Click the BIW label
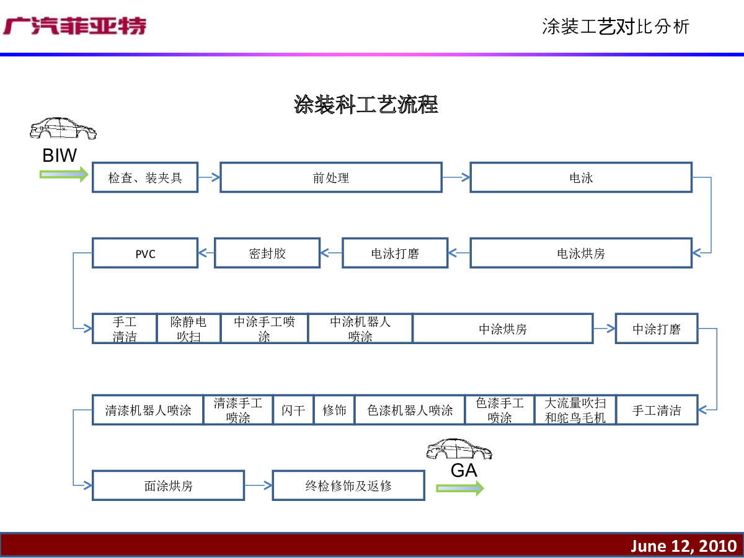 coord(60,155)
